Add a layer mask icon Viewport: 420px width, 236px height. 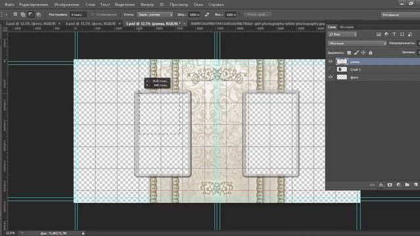390,185
